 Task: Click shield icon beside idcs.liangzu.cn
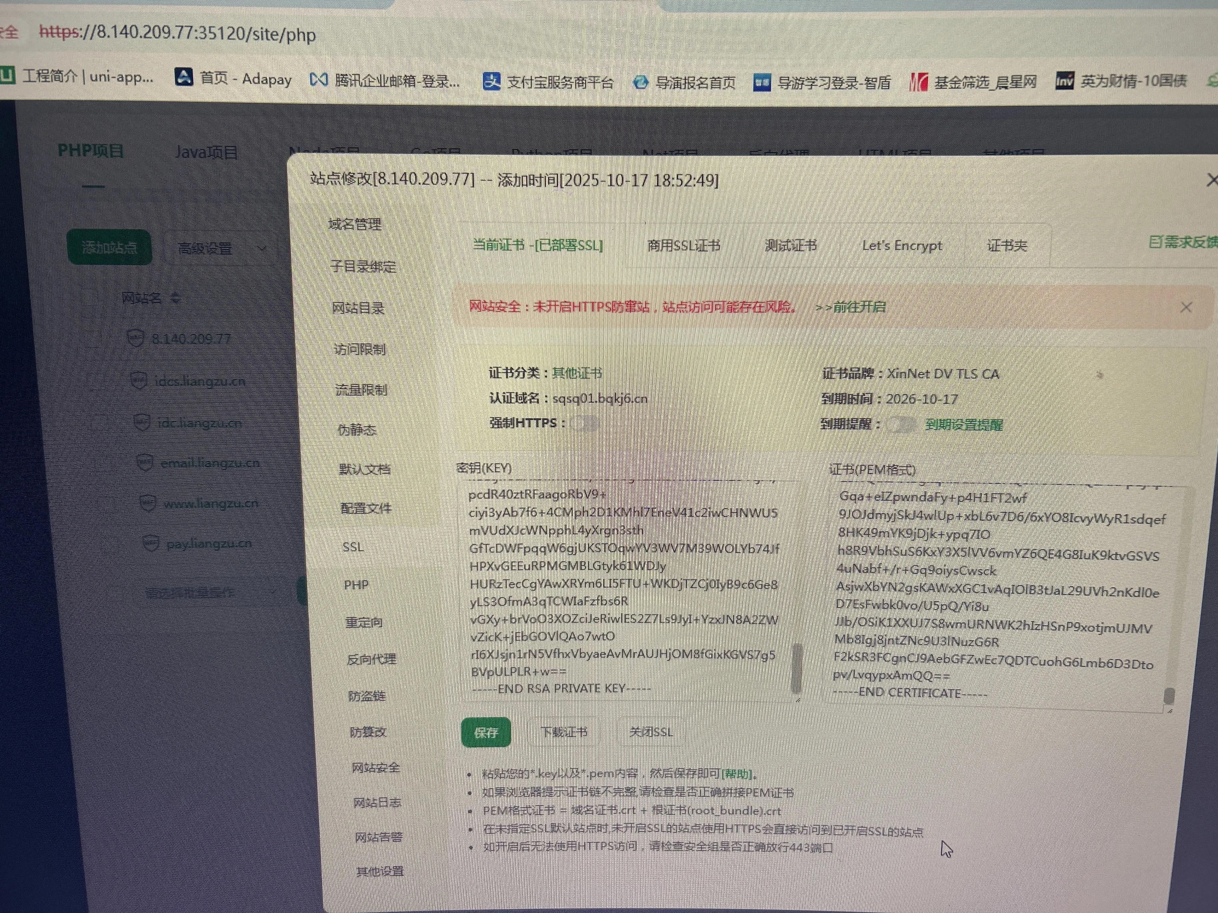click(x=139, y=380)
